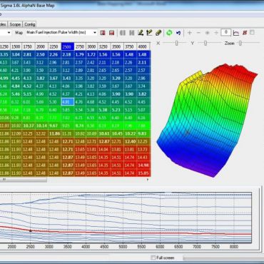The height and width of the screenshot is (264, 264).
Task: Click the cell with value 10.61
Action: tap(104, 133)
